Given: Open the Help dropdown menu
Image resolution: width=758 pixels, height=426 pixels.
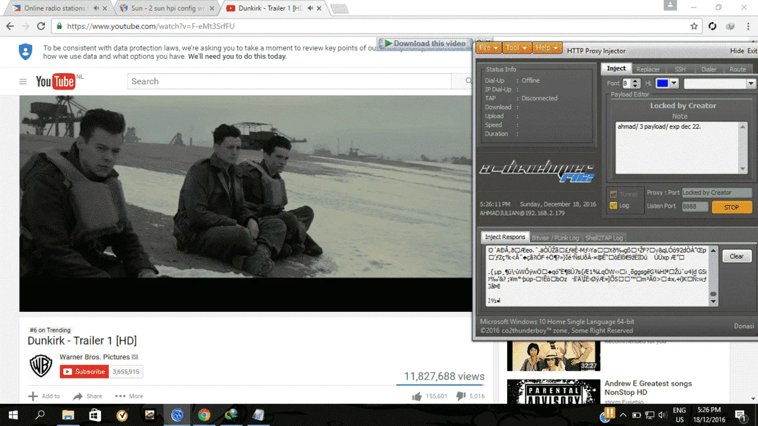Looking at the screenshot, I should (x=547, y=48).
